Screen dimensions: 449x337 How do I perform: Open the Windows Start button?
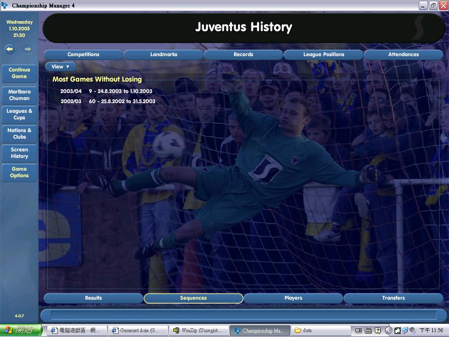tap(21, 330)
